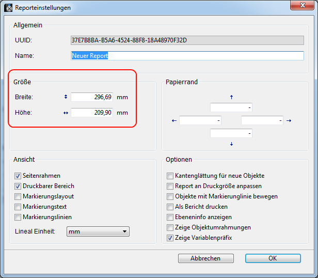Click the Höhe horizontal arrows icon

point(66,113)
